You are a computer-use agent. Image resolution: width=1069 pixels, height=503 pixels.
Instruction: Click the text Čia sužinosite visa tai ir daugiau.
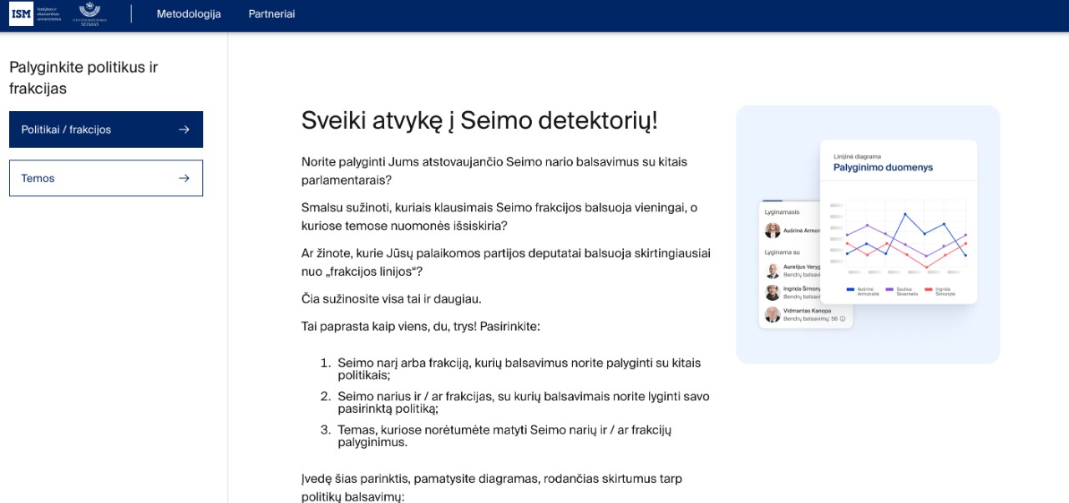click(392, 299)
